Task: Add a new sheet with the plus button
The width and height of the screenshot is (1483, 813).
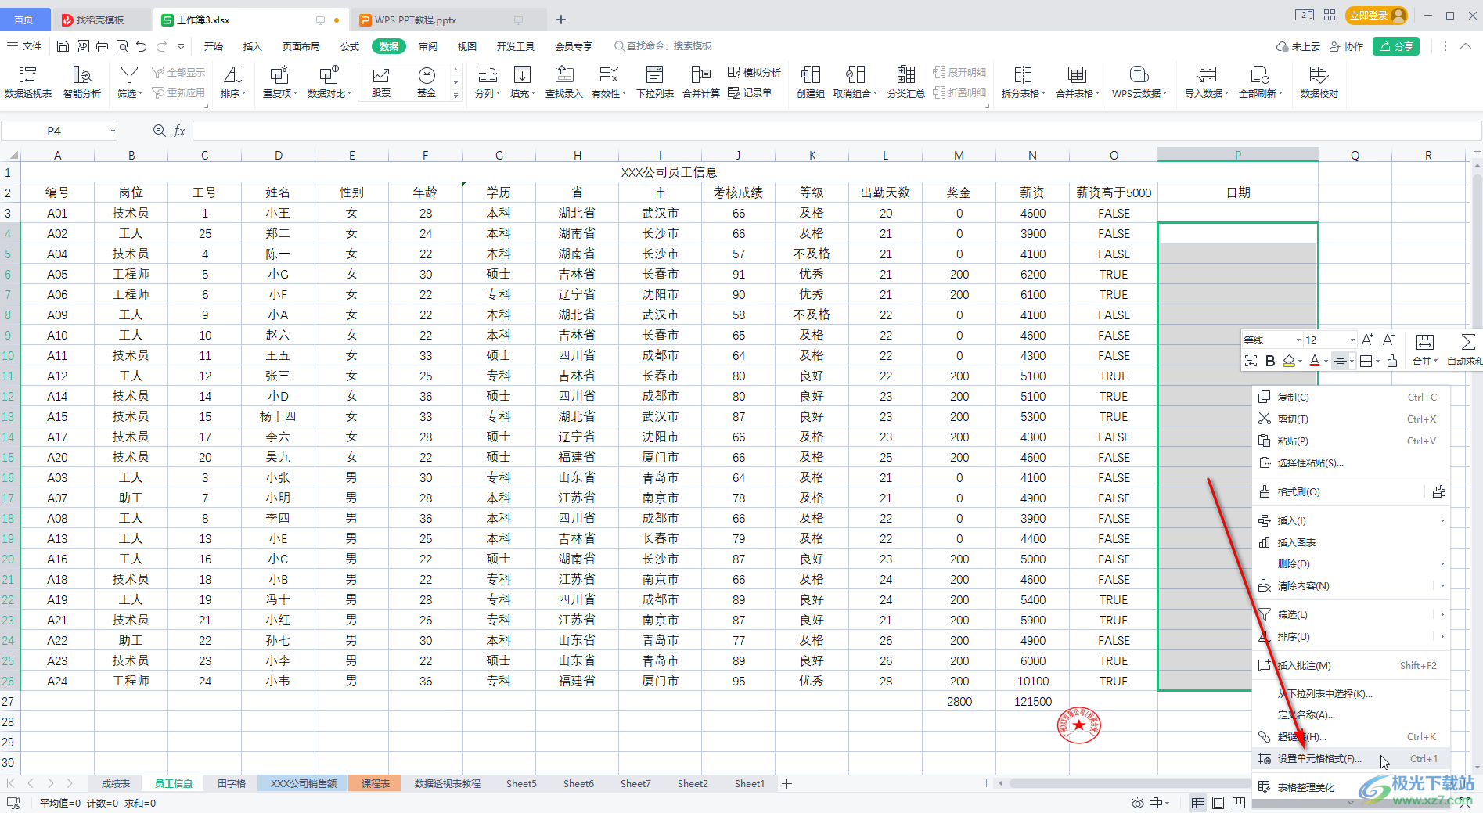Action: click(787, 783)
